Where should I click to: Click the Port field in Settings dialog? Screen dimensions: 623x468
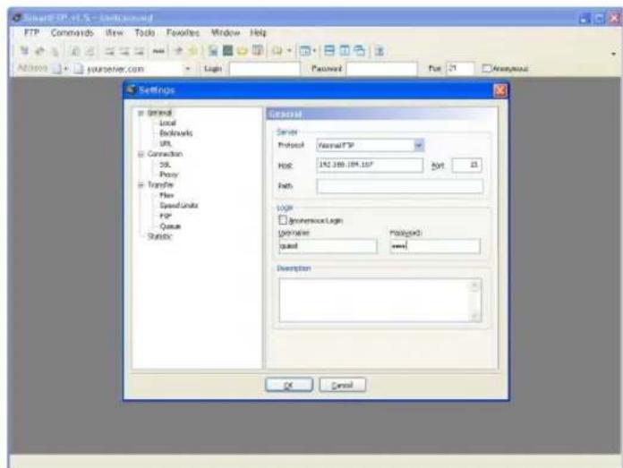(467, 165)
